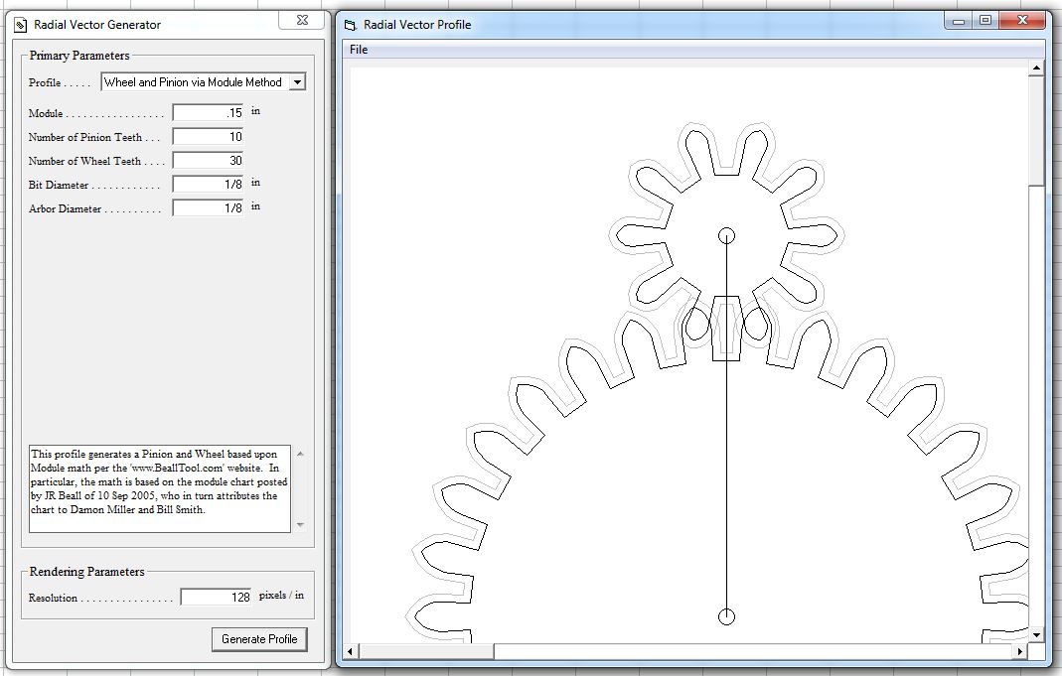This screenshot has width=1062, height=676.
Task: Click the Arbor Diameter input field
Action: coord(207,207)
